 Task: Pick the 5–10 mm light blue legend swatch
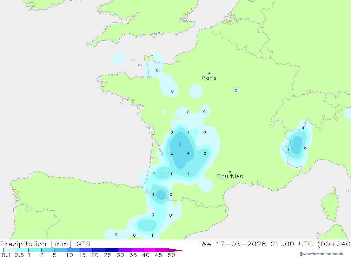pyautogui.click(x=61, y=250)
